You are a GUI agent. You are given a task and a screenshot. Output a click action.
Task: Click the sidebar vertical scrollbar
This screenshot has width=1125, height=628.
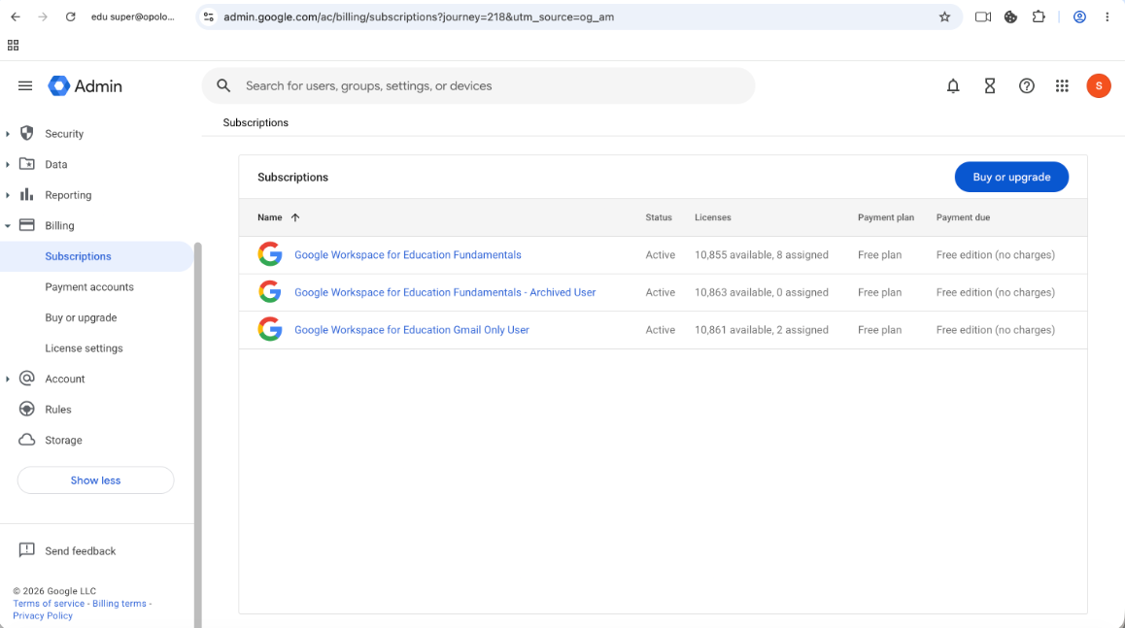click(197, 435)
